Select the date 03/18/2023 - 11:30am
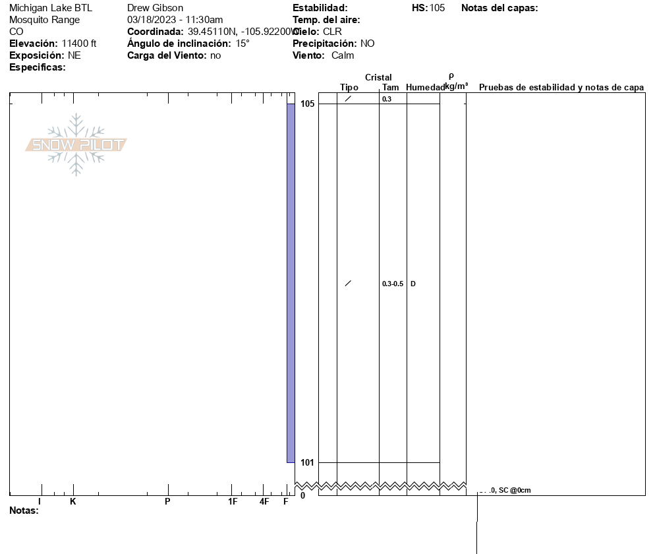Image resolution: width=655 pixels, height=554 pixels. pos(175,20)
